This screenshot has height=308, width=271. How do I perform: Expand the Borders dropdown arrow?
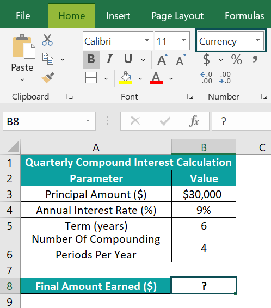click(x=106, y=79)
